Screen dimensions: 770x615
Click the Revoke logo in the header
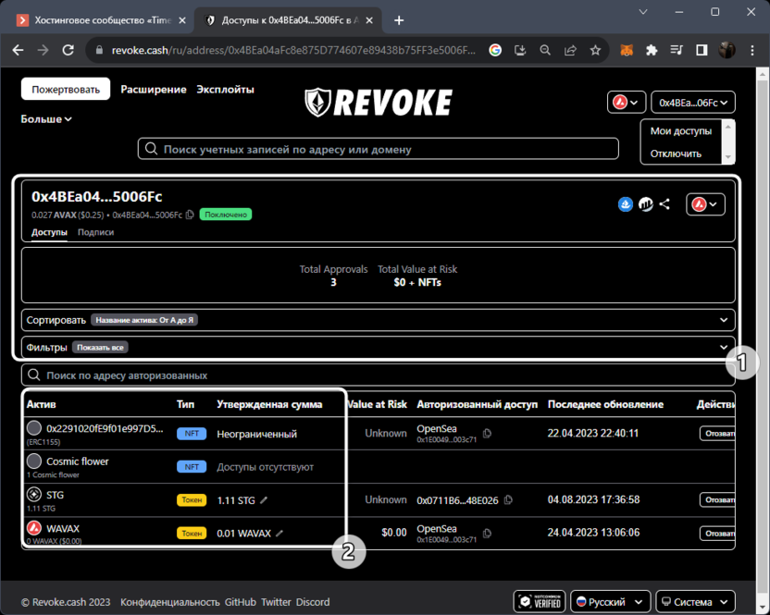coord(379,102)
